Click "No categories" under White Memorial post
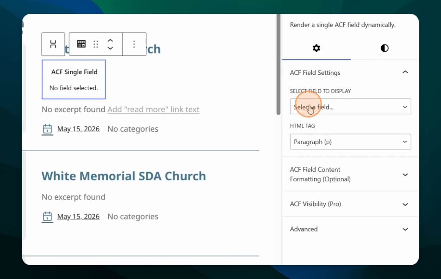 (x=133, y=216)
